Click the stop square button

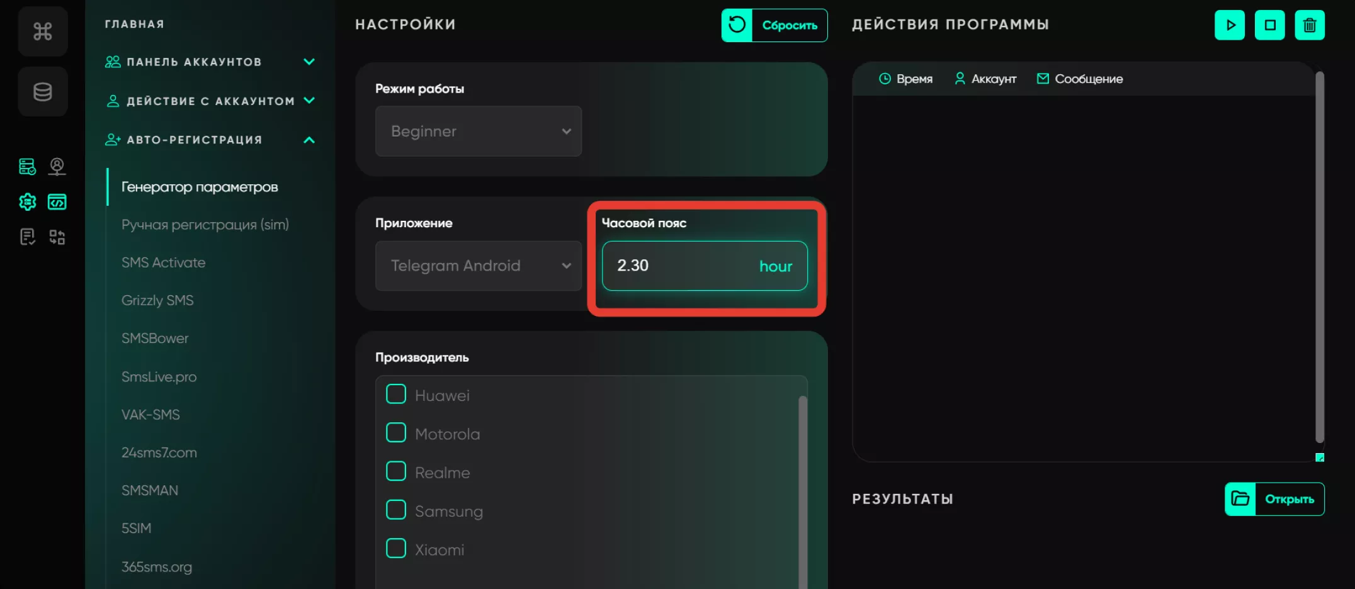[1270, 25]
